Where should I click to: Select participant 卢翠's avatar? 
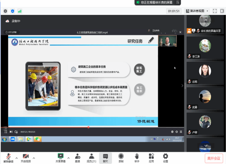click(x=205, y=122)
